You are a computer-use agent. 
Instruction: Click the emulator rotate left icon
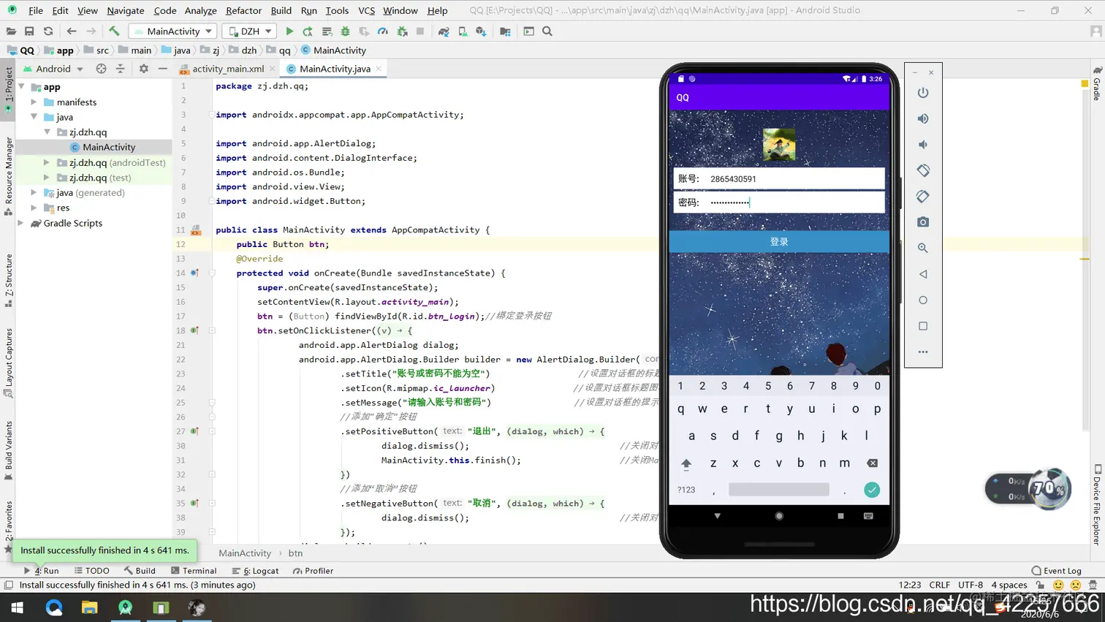point(923,170)
